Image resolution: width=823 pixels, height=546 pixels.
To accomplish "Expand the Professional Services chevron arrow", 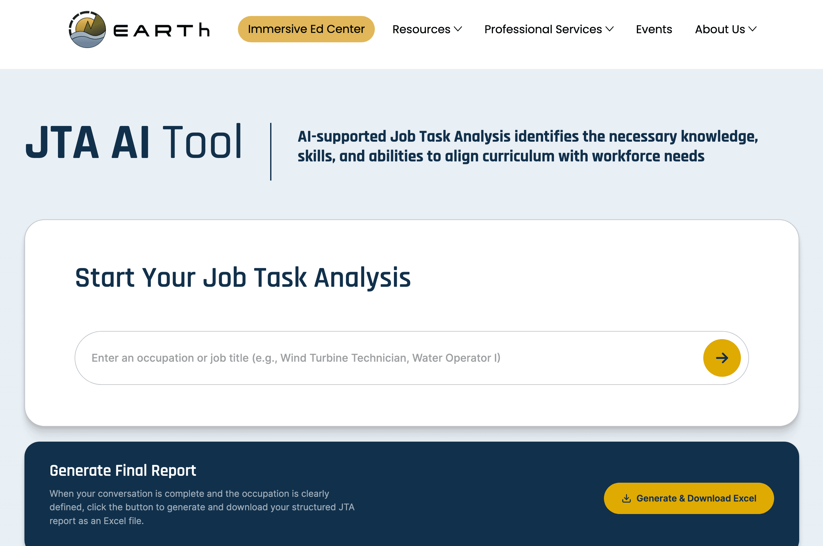I will (x=610, y=29).
